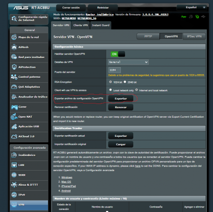This screenshot has height=212, width=213.
Task: Toggle the Habilitar servidor OpenVPN switch
Action: point(118,54)
